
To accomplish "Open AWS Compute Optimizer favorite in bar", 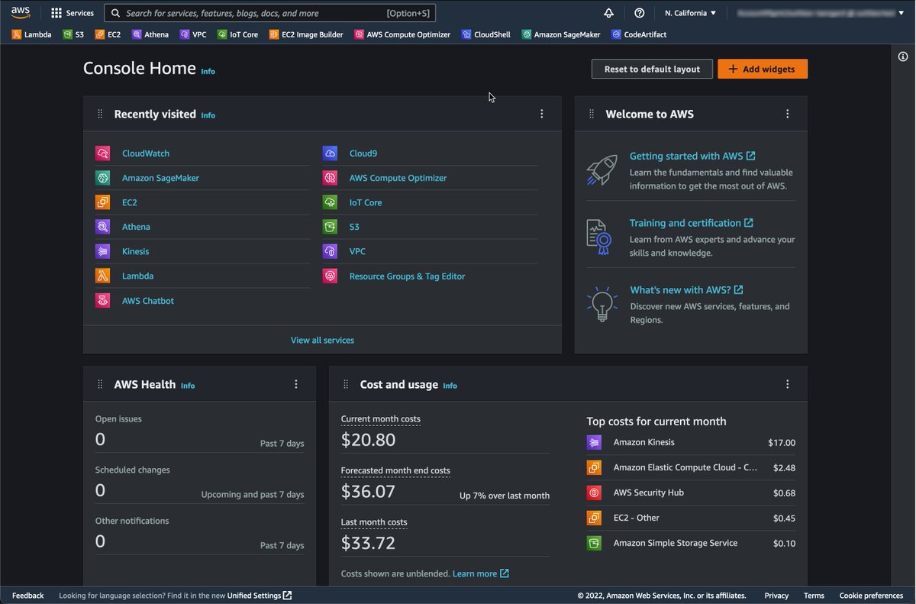I will [402, 34].
